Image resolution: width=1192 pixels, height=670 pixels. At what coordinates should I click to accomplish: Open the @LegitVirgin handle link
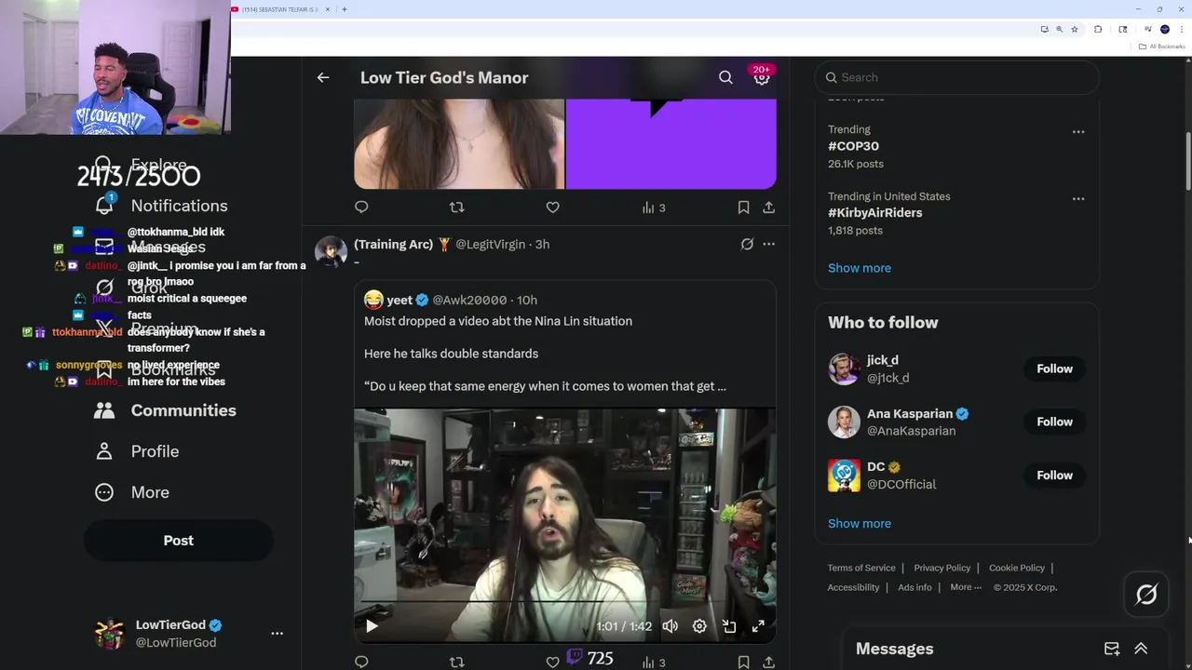tap(490, 244)
